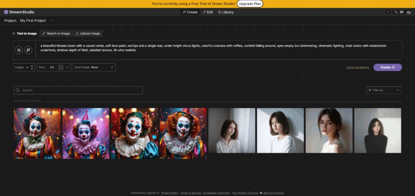Add a style preset with plus icon

click(x=112, y=67)
